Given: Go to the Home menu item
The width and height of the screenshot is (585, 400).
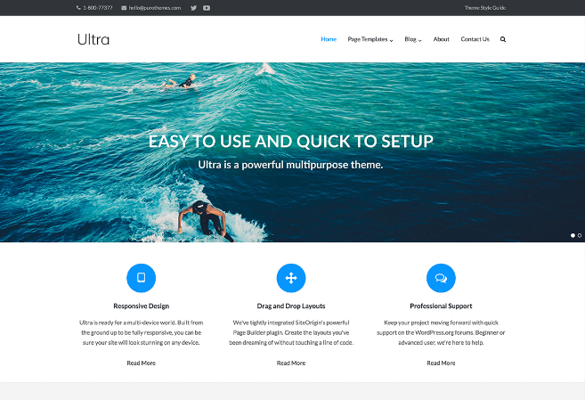Looking at the screenshot, I should coord(329,39).
